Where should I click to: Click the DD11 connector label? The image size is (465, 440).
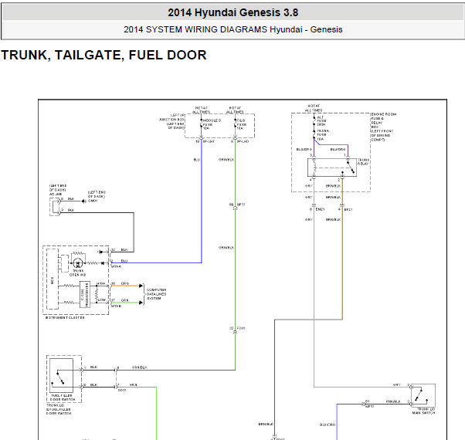[122, 391]
